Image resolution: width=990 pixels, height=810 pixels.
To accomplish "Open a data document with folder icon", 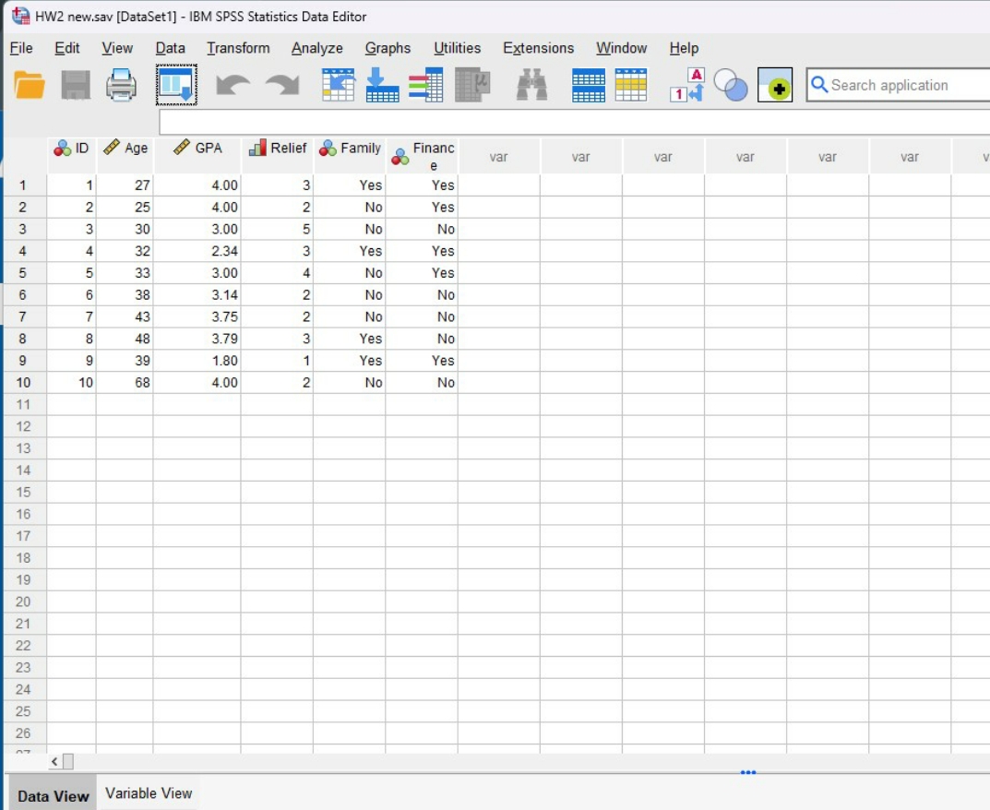I will click(29, 85).
